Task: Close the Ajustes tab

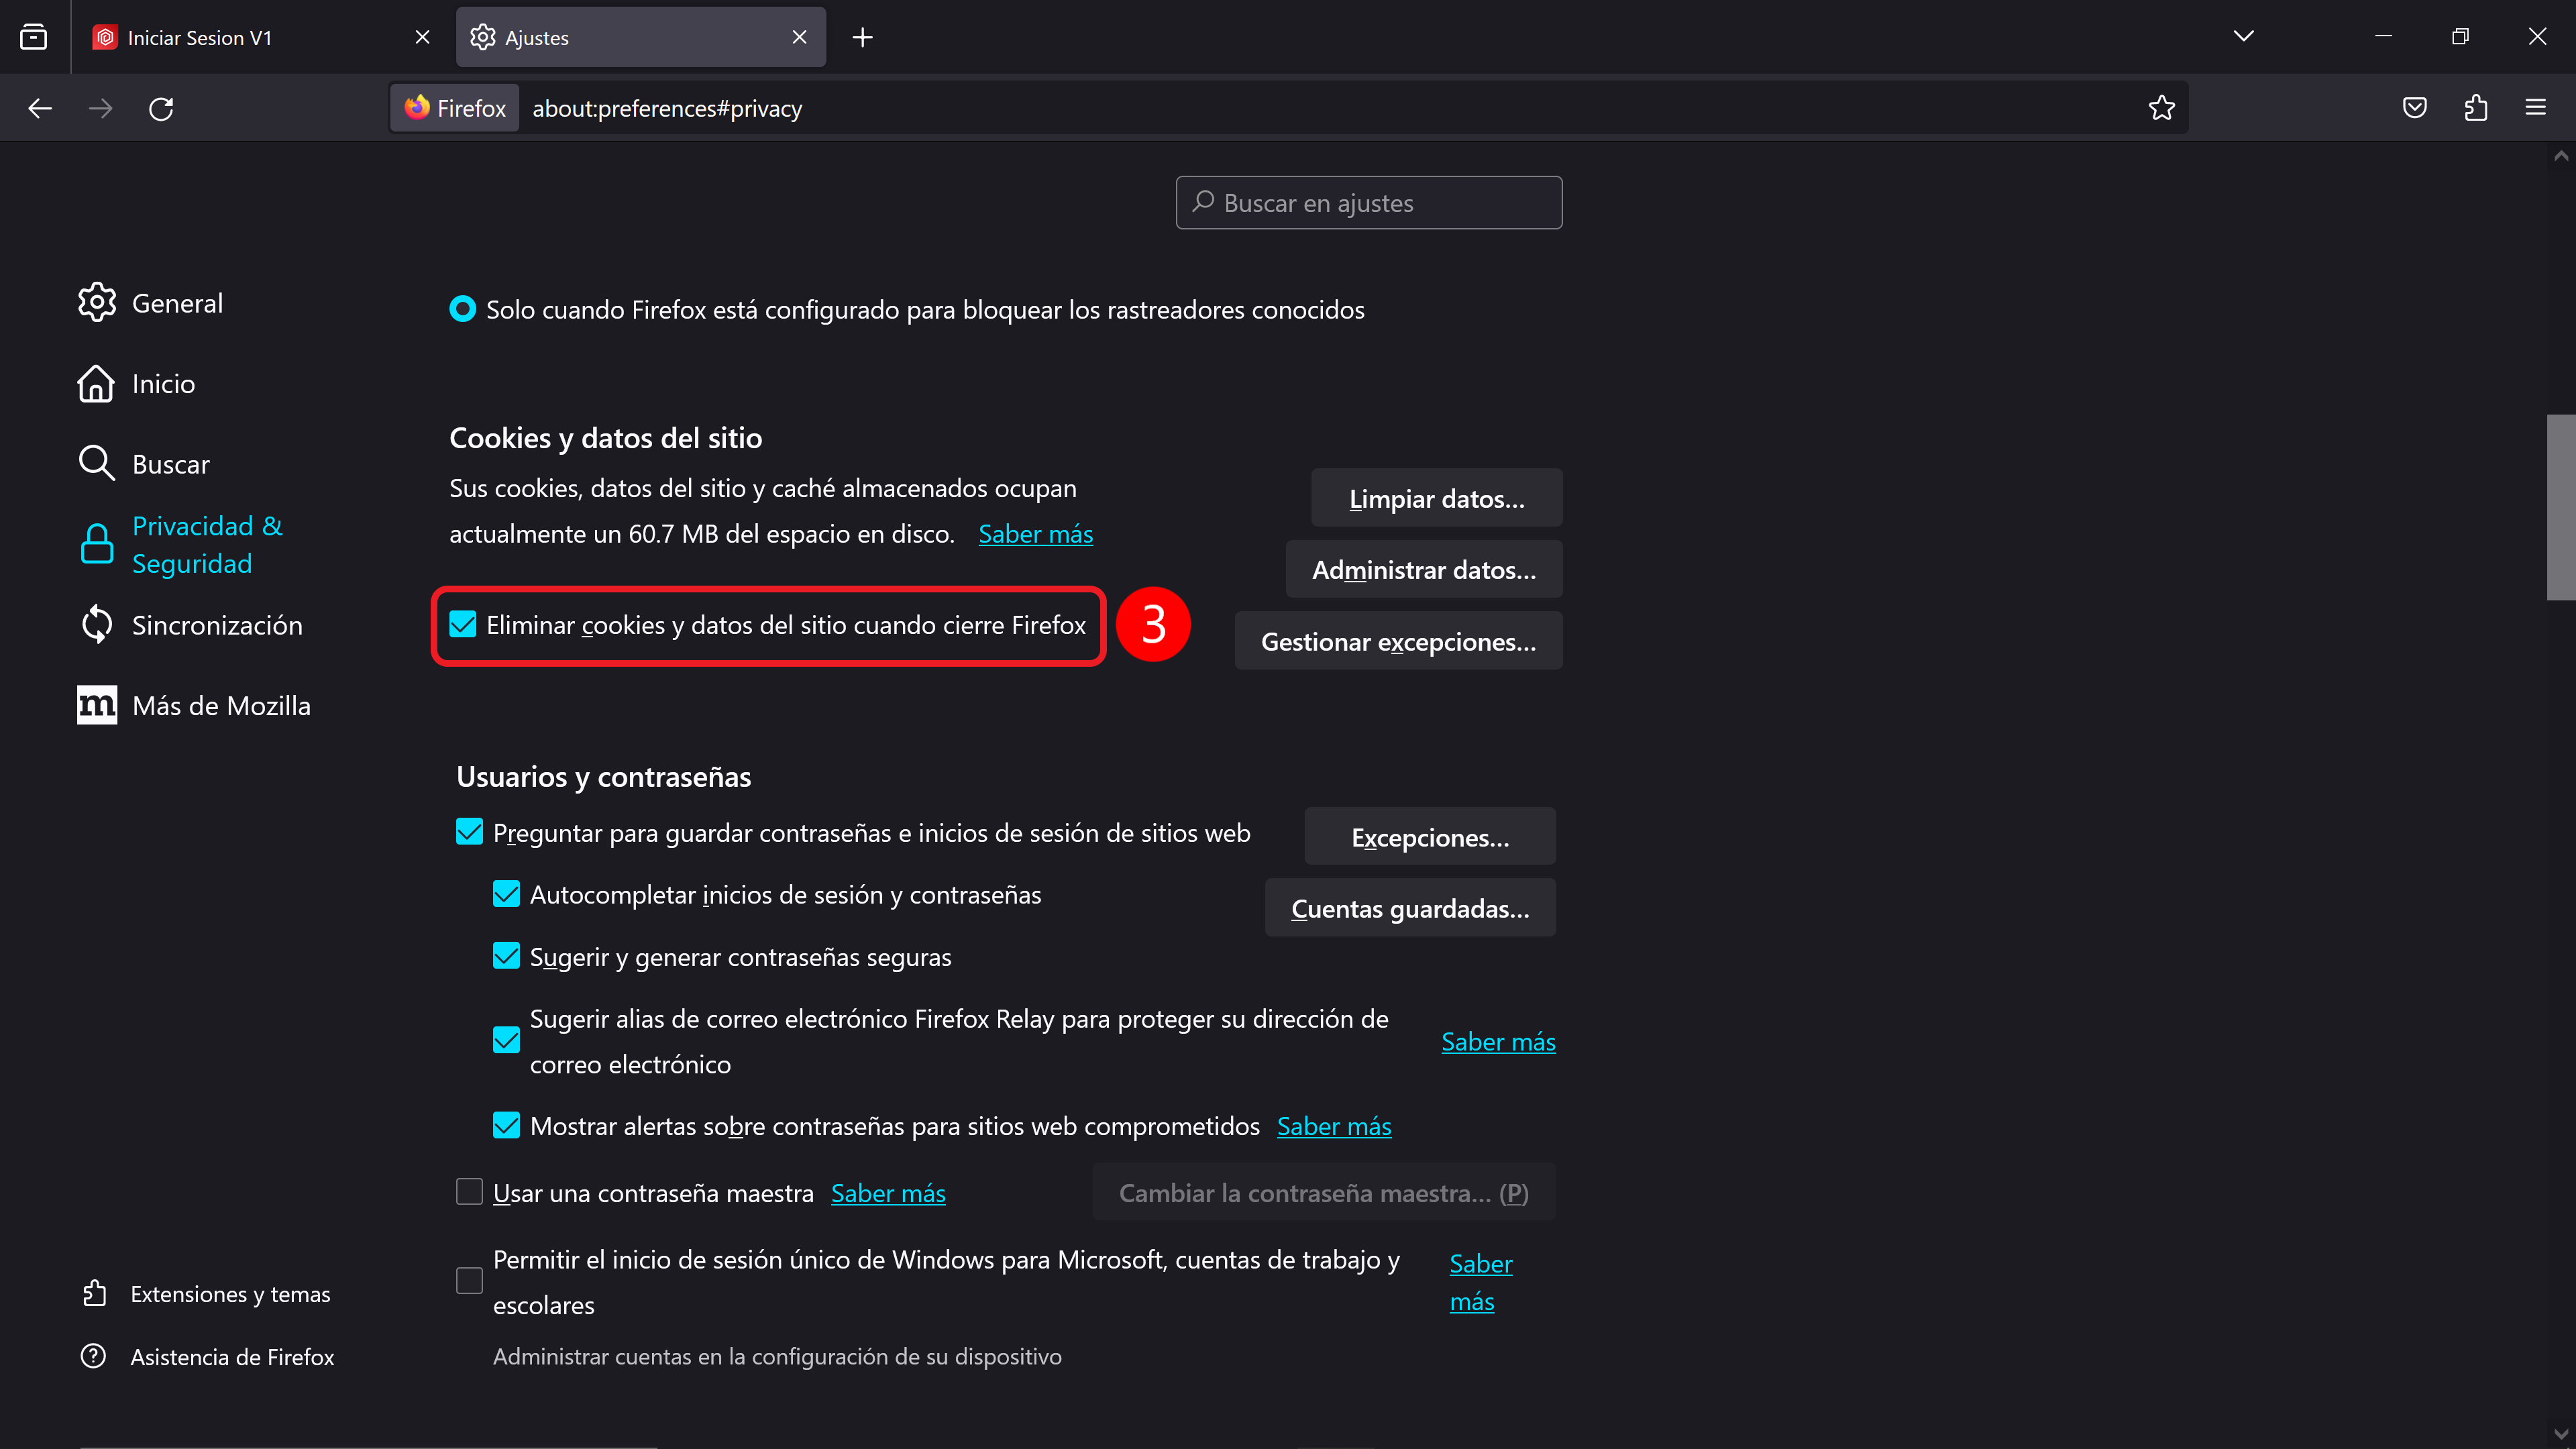Action: click(x=799, y=37)
